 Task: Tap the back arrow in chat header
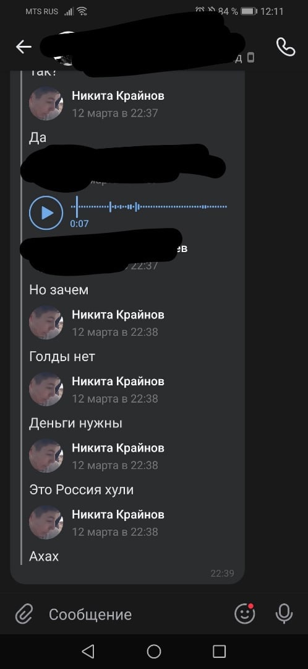pyautogui.click(x=24, y=47)
